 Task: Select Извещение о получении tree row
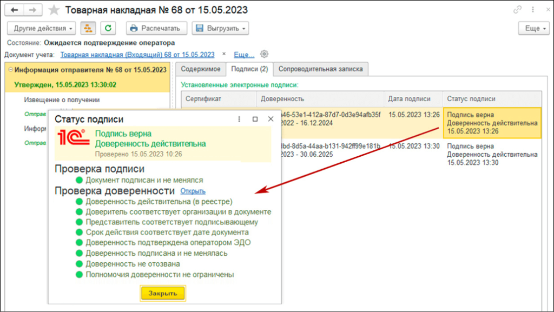click(x=62, y=100)
